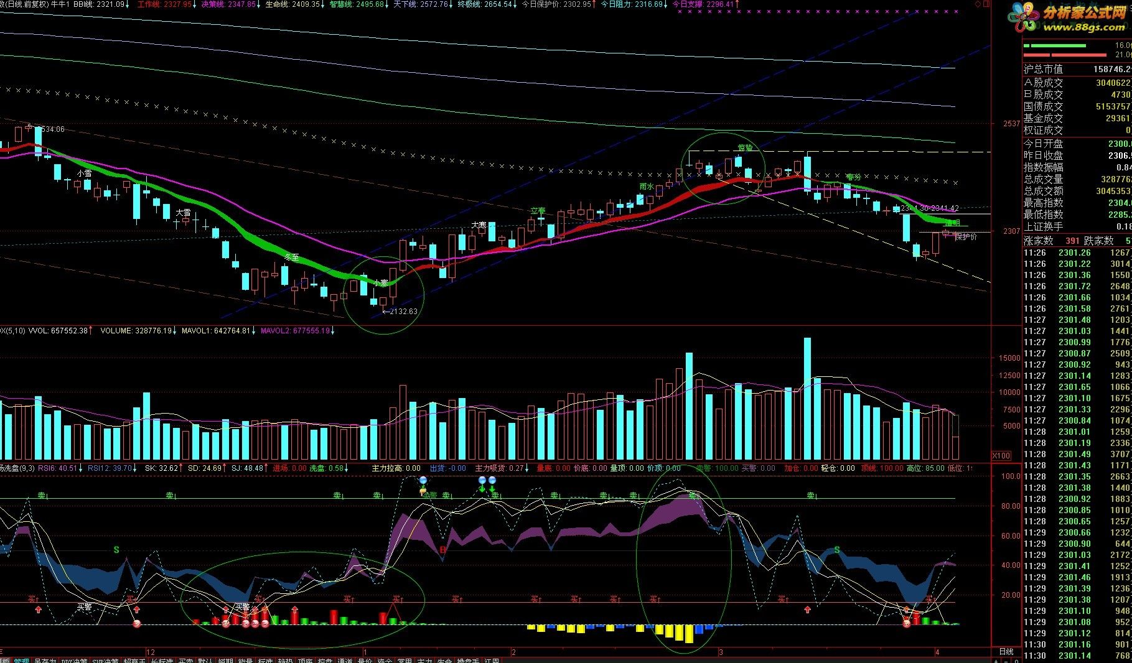The height and width of the screenshot is (663, 1132).
Task: Click the 15000 volume axis label
Action: 1009,358
